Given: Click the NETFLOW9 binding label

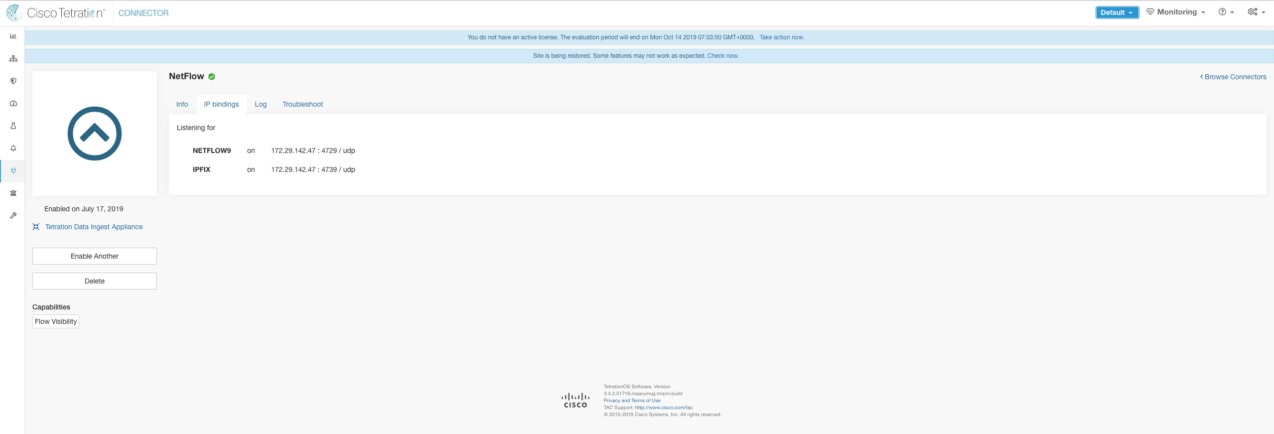Looking at the screenshot, I should (x=212, y=150).
